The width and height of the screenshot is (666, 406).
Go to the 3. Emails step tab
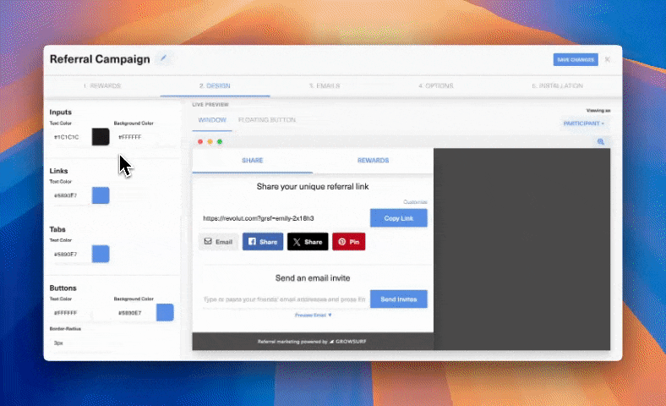tap(325, 86)
